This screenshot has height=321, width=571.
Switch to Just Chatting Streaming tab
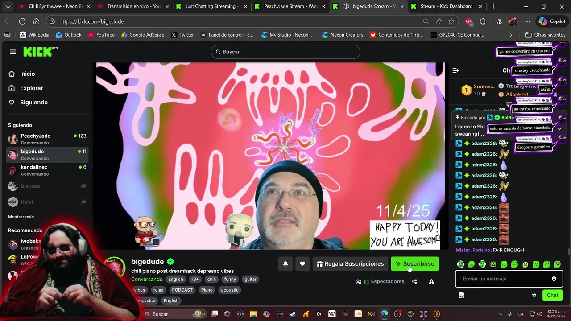211,6
